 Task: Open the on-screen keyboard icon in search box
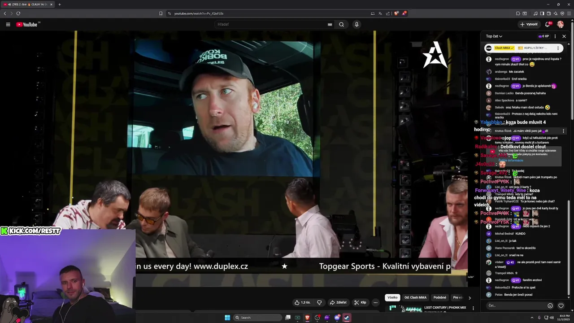point(330,25)
